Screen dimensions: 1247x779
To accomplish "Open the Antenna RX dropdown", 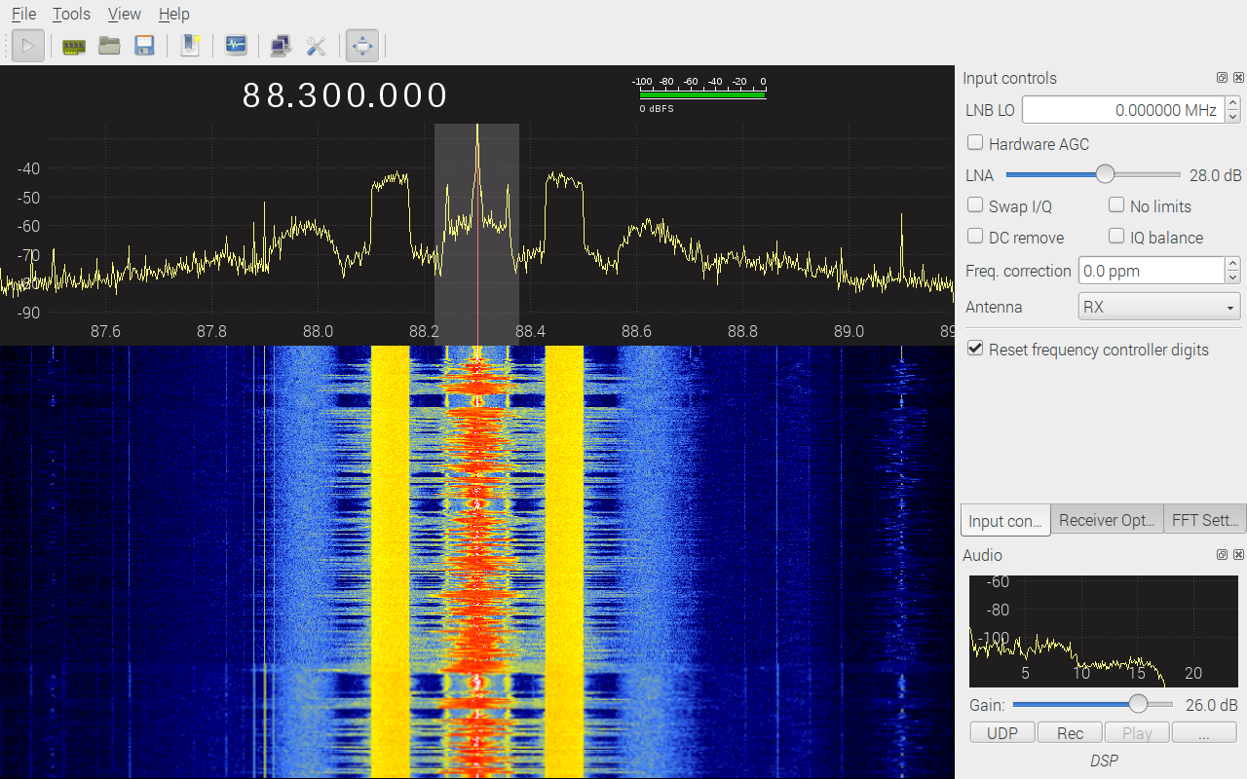I will pos(1158,307).
